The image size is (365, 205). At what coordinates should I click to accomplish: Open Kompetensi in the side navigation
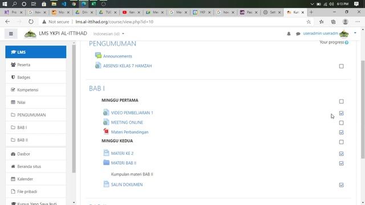click(x=36, y=90)
